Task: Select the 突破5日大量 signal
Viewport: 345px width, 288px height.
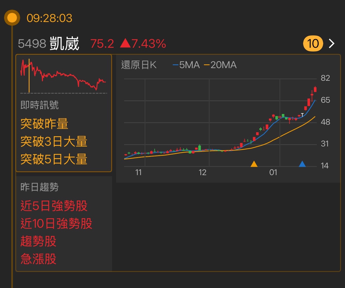Action: (54, 159)
